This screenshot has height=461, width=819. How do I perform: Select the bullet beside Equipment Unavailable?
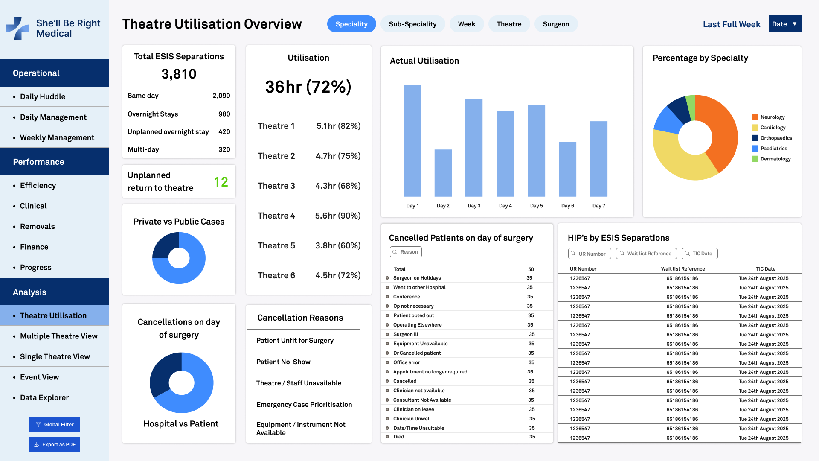(x=387, y=344)
